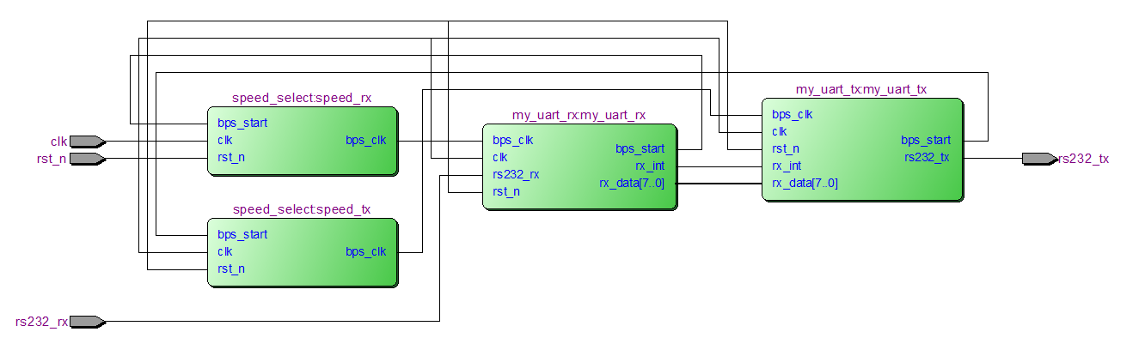The width and height of the screenshot is (1145, 356).
Task: Click the rs232_tx output pin label
Action: click(x=1084, y=159)
